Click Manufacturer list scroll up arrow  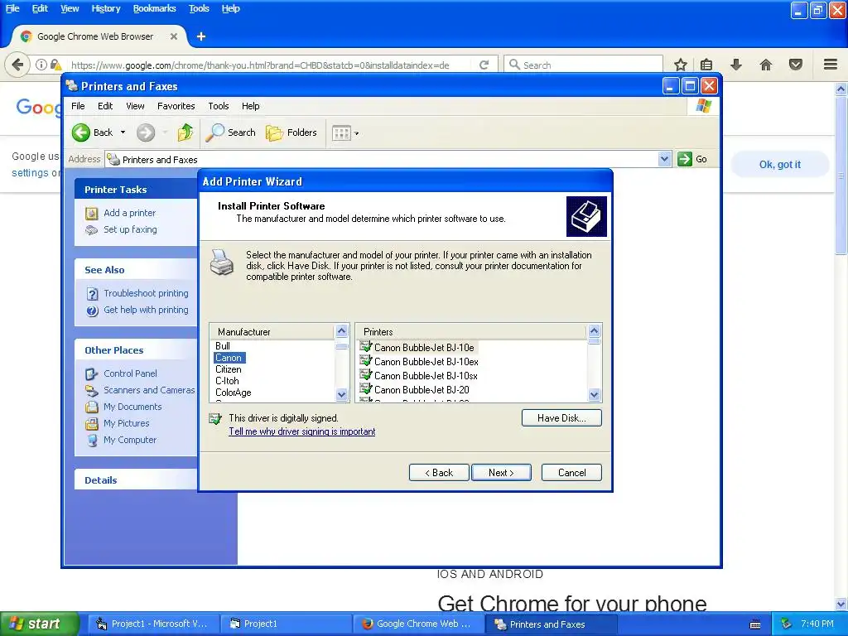pyautogui.click(x=341, y=331)
